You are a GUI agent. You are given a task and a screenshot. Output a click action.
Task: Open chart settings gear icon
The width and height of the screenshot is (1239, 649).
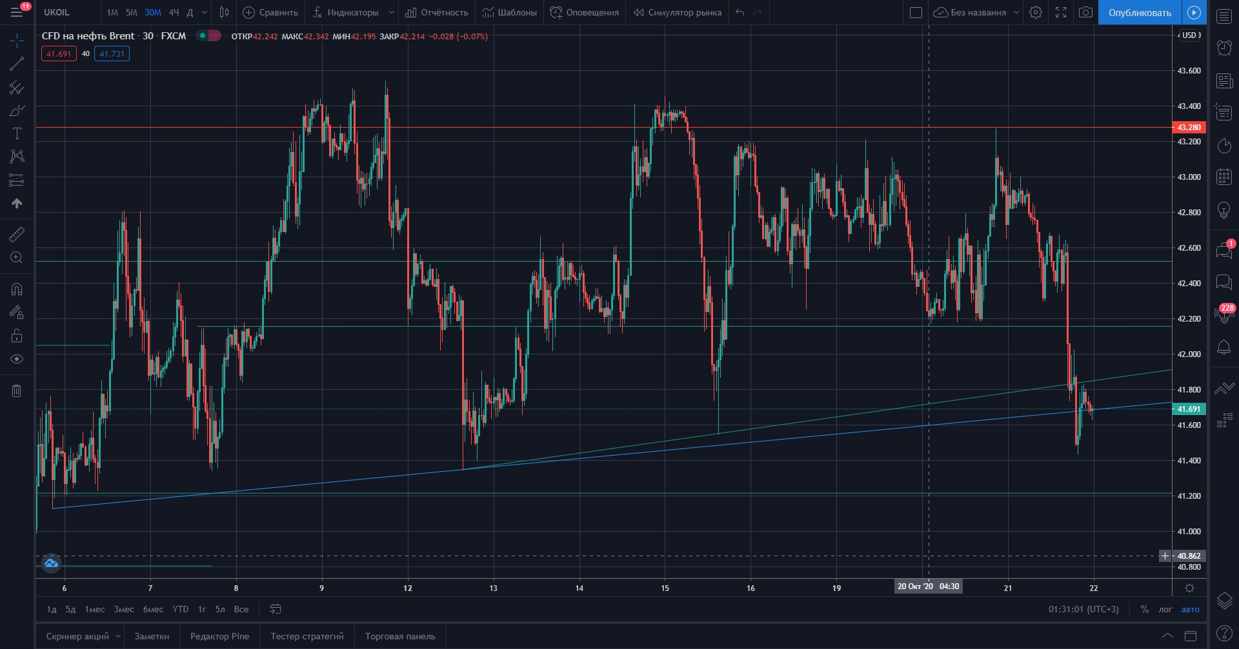[x=1036, y=12]
